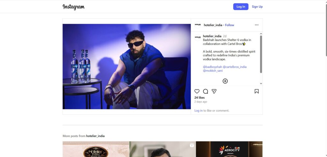The width and height of the screenshot is (327, 157).
Task: Share the post with paper plane icon
Action: [x=214, y=91]
